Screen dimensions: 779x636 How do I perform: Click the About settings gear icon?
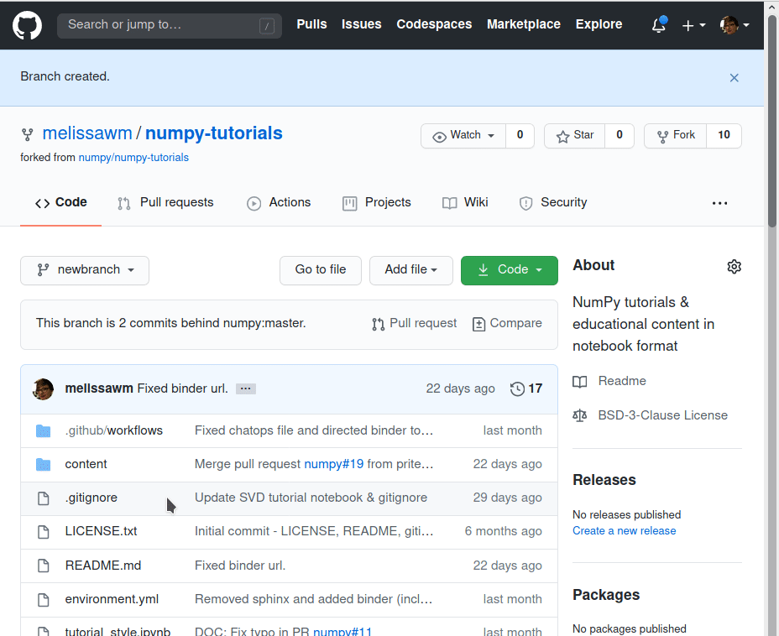pyautogui.click(x=734, y=267)
